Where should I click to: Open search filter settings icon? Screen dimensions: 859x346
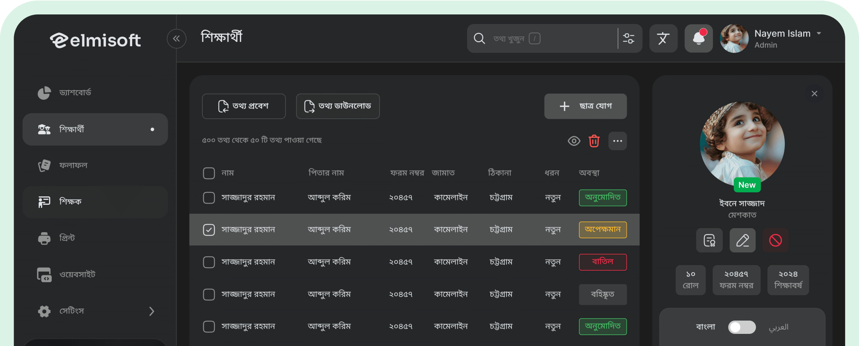pos(628,39)
